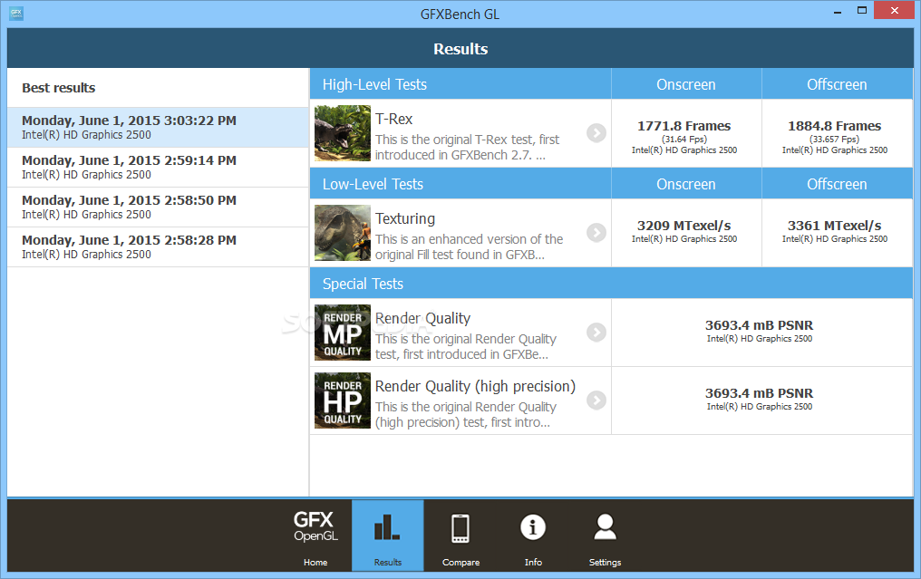Open the Settings tab
921x579 pixels.
click(x=605, y=536)
